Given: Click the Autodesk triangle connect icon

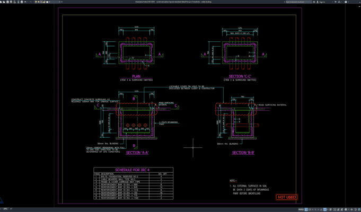Looking at the screenshot, I should 339,2.
